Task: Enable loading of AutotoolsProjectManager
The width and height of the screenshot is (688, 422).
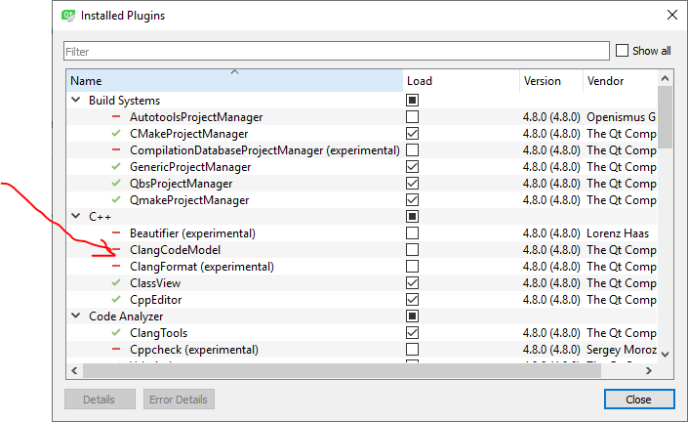Action: click(x=412, y=117)
